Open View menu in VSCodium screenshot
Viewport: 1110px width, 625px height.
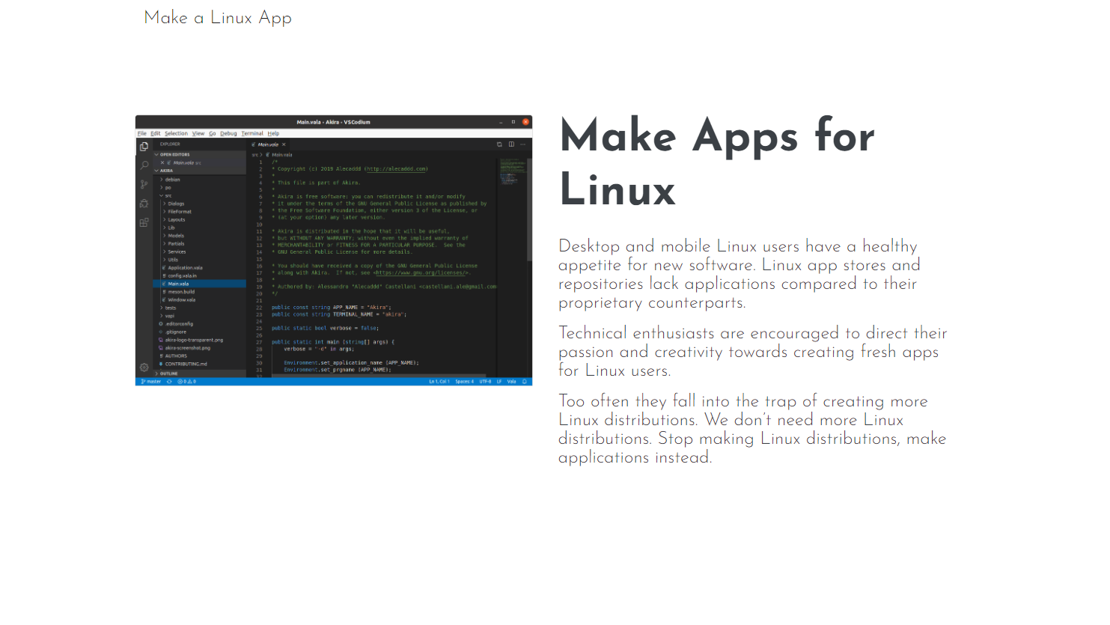click(x=198, y=133)
